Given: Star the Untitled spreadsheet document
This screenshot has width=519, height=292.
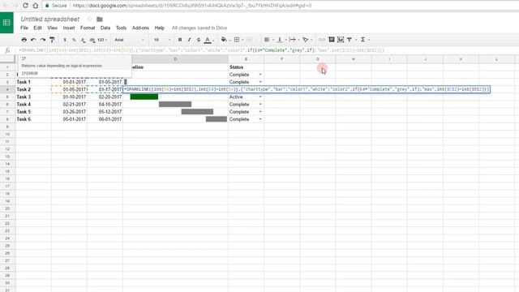Looking at the screenshot, I should [x=89, y=19].
